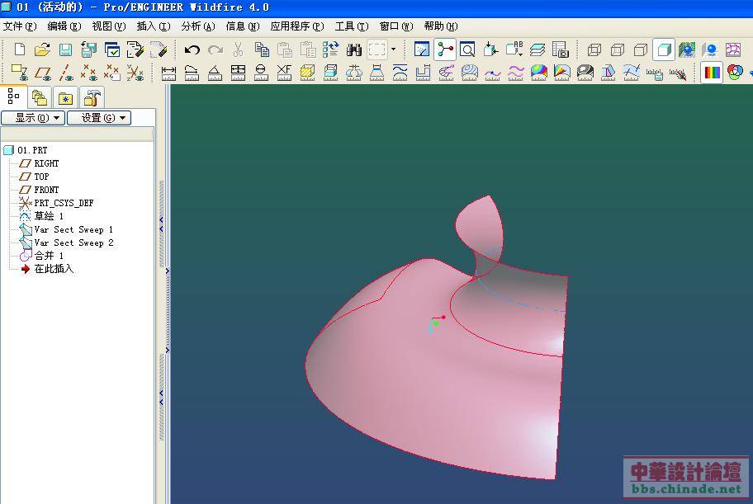Toggle datum points display
Screen dimensions: 753x504
89,73
